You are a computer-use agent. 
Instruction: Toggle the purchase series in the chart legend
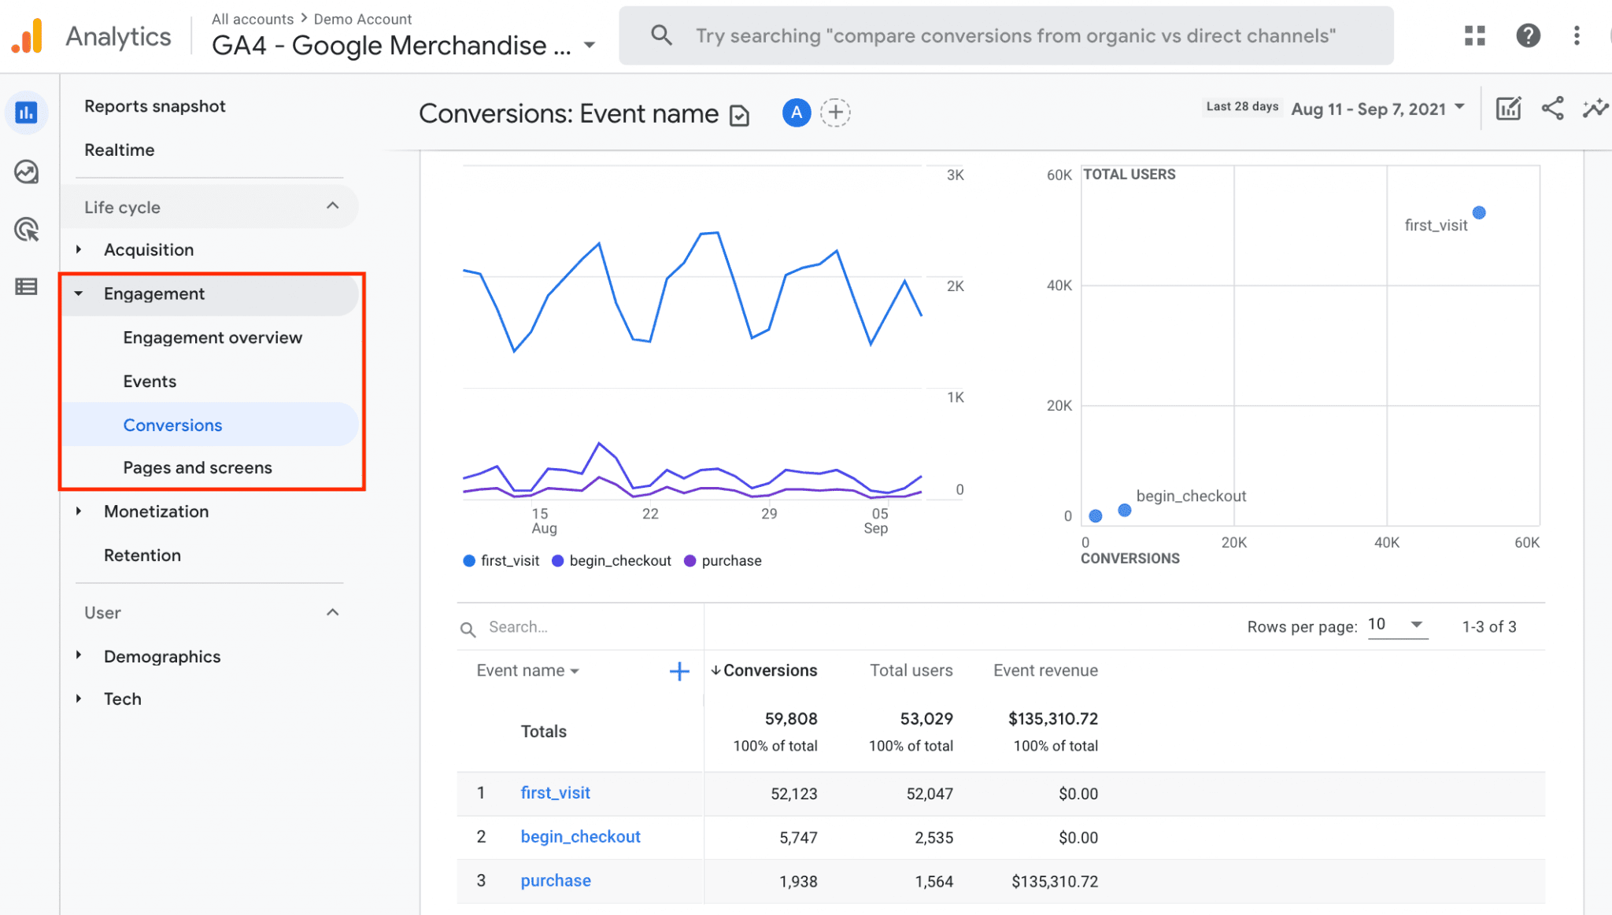tap(722, 560)
